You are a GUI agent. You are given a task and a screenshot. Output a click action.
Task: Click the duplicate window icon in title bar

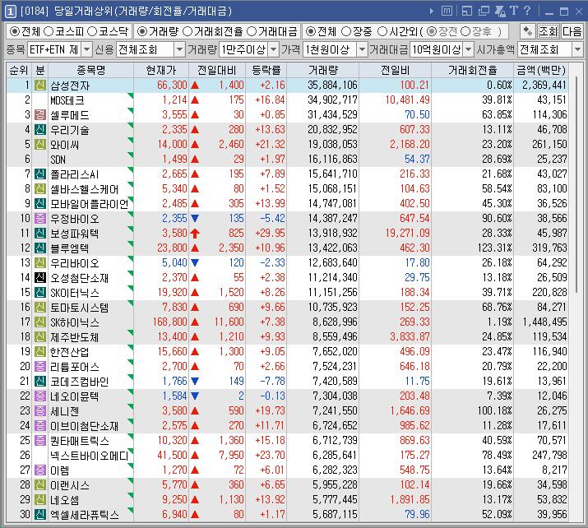click(x=484, y=11)
